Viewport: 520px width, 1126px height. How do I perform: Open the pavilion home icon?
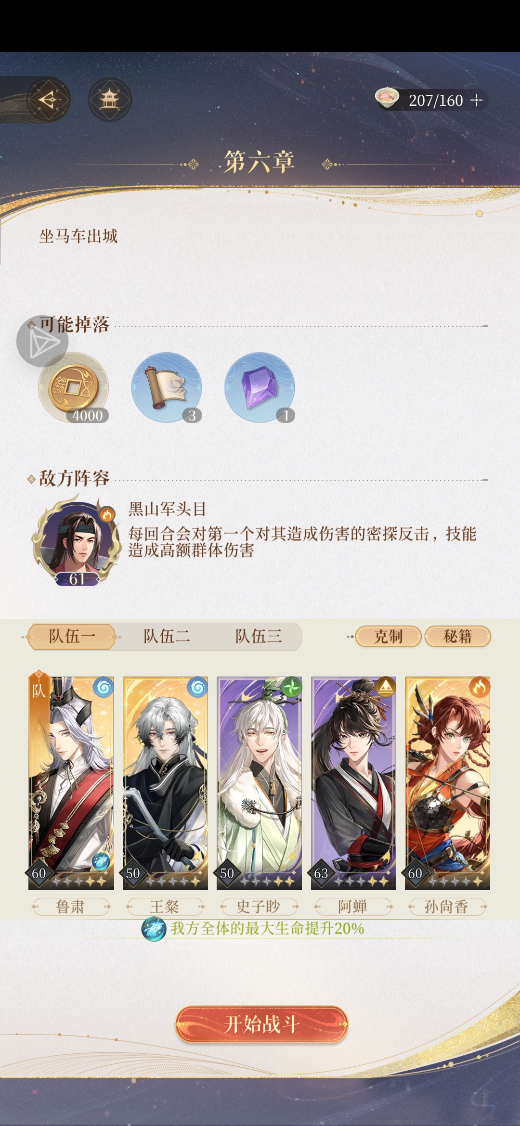(x=110, y=100)
